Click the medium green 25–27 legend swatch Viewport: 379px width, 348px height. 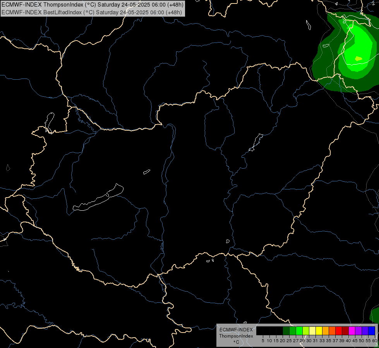point(293,331)
